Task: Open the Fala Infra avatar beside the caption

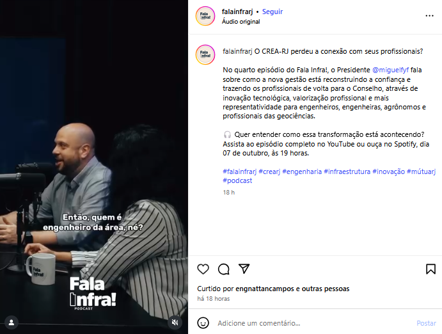Action: [x=205, y=54]
